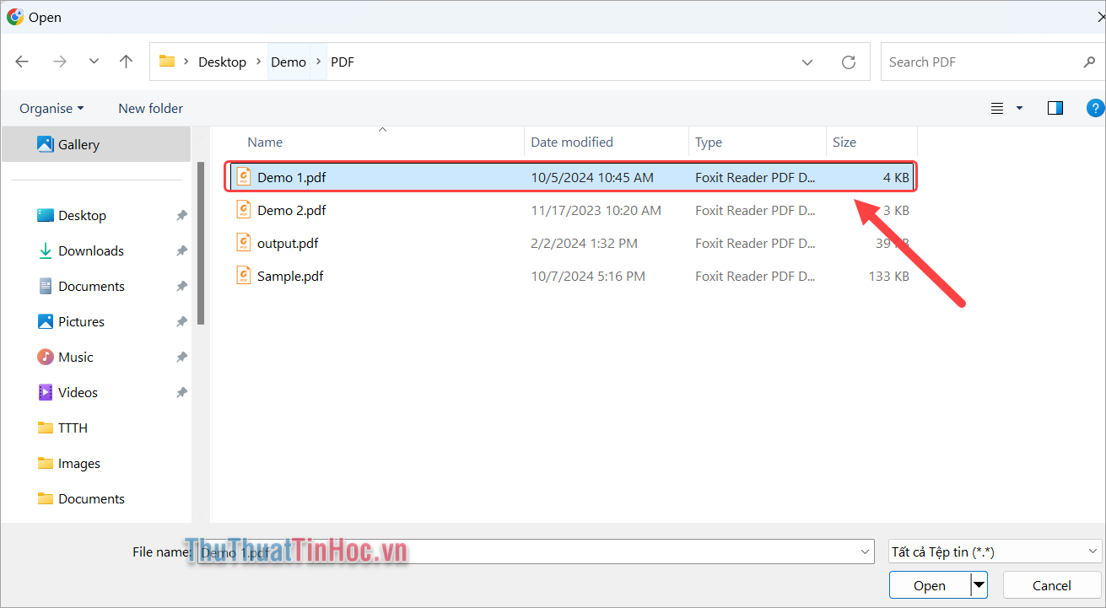Open the view options dropdown arrow
The height and width of the screenshot is (608, 1106).
tap(1019, 108)
